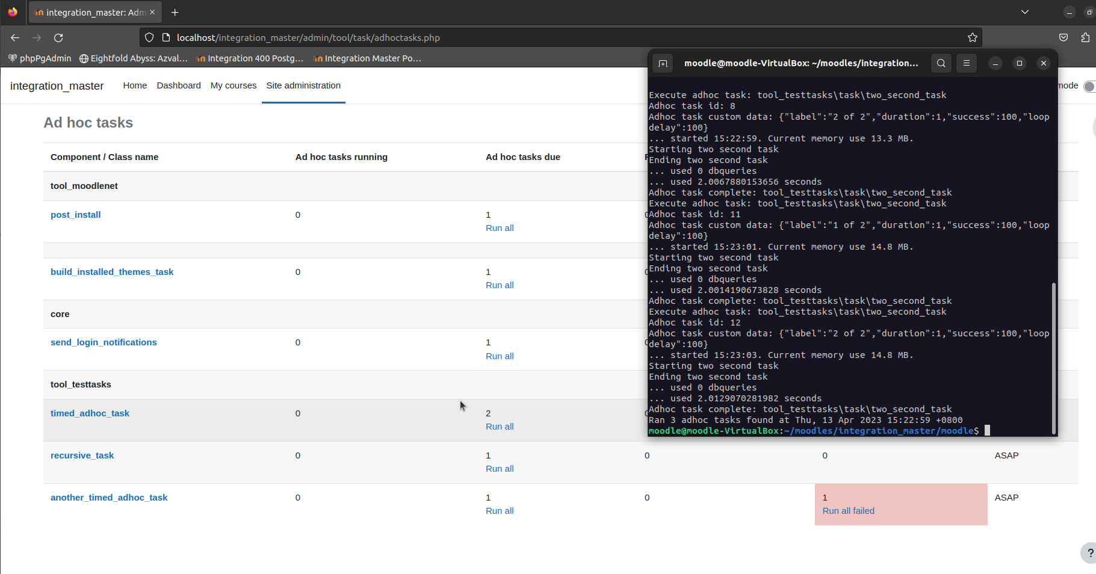The image size is (1096, 574).
Task: Run all for build_installed_themes_task
Action: (500, 285)
